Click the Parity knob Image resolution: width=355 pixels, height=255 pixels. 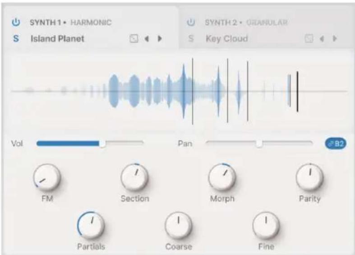pos(309,177)
